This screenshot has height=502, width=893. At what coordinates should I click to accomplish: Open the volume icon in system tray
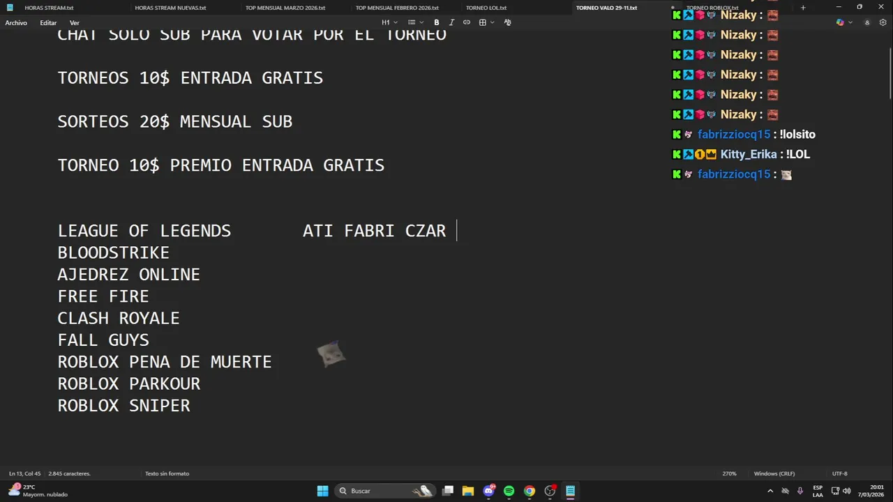(x=847, y=491)
